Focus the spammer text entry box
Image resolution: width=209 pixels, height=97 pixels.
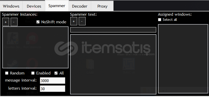click(x=113, y=30)
